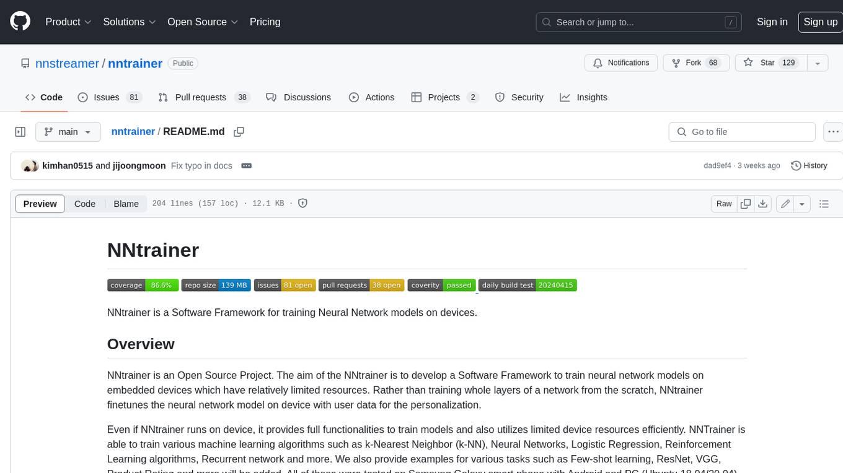Viewport: 843px width, 473px height.
Task: Switch to the Pull requests tab
Action: click(203, 97)
